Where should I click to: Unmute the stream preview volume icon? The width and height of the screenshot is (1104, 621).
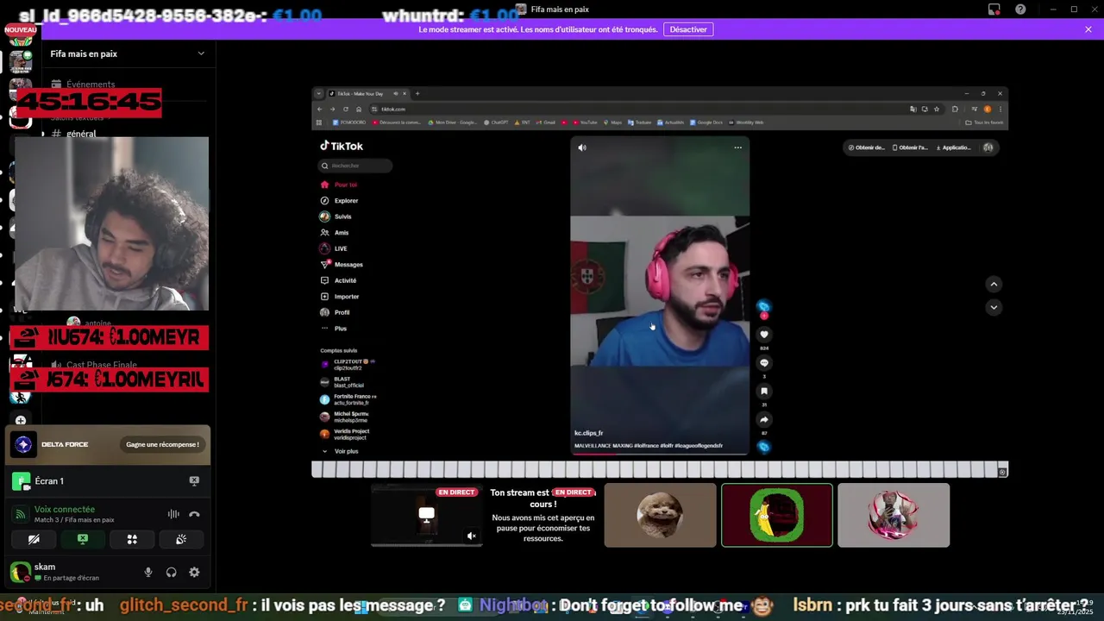click(472, 536)
